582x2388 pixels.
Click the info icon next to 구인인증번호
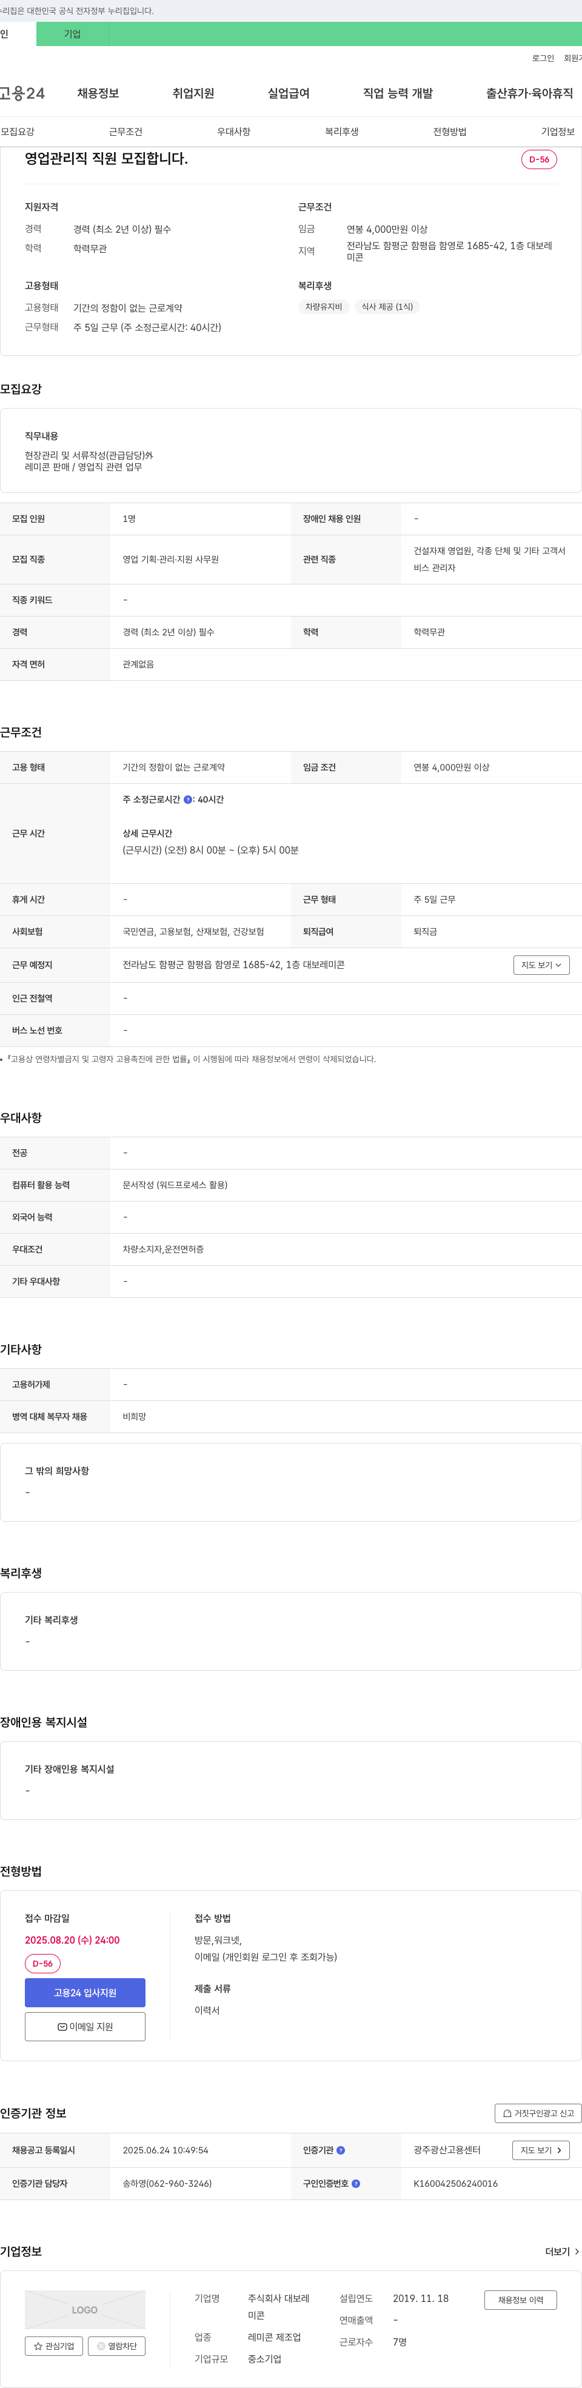tap(356, 2183)
